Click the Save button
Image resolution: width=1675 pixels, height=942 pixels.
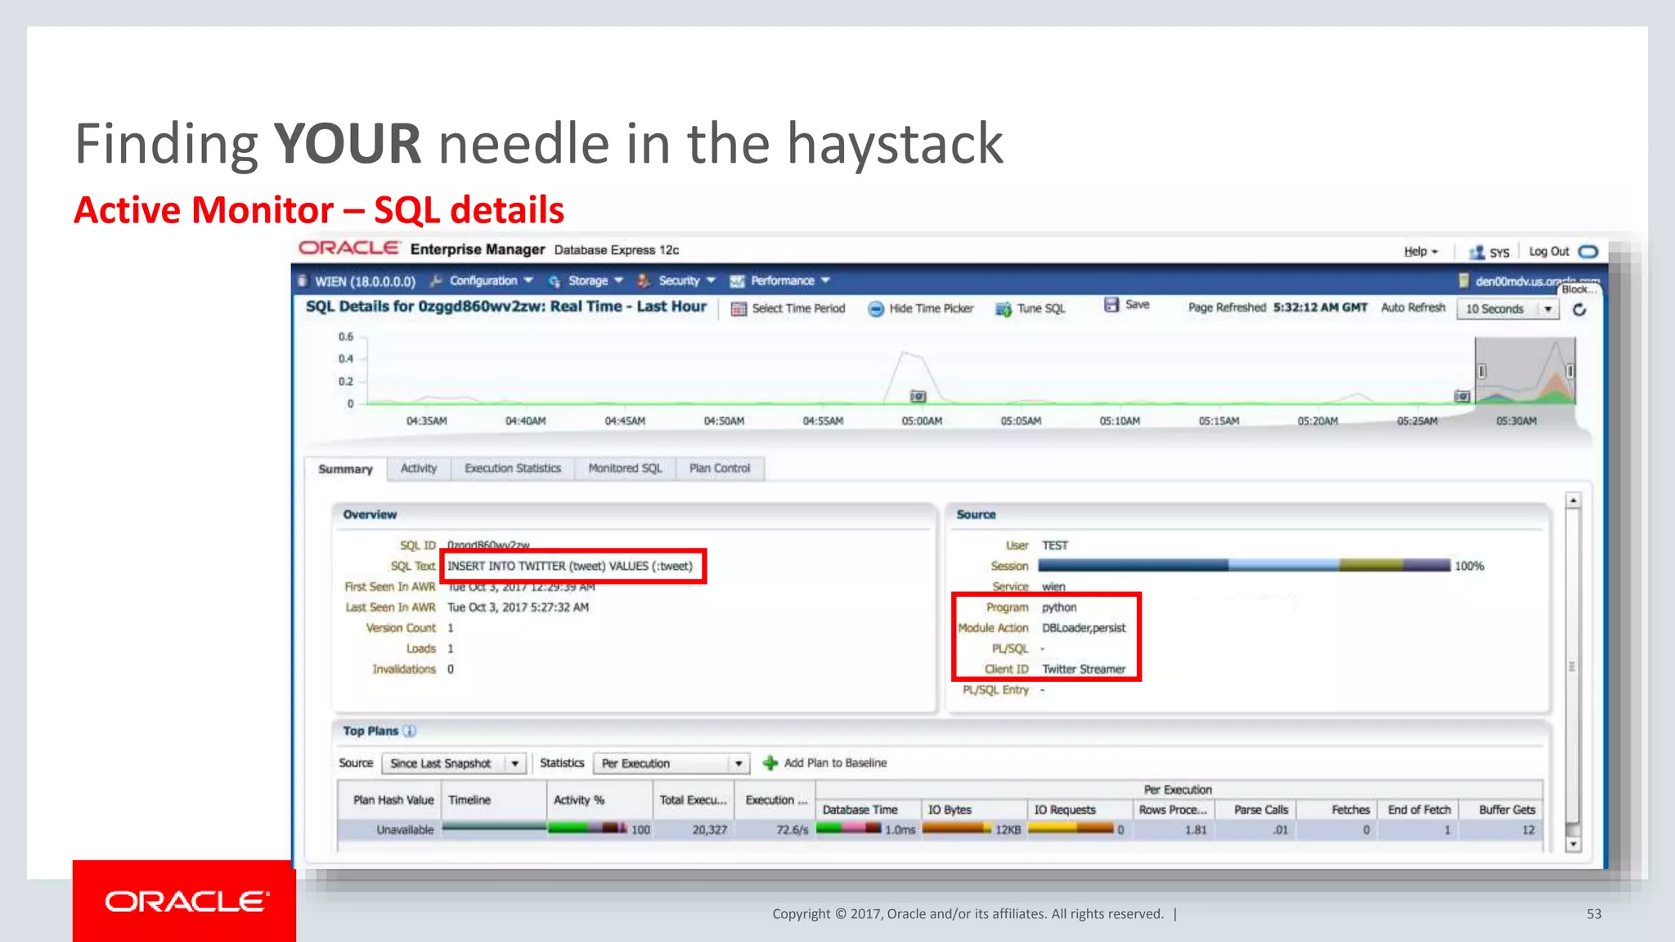pos(1127,305)
